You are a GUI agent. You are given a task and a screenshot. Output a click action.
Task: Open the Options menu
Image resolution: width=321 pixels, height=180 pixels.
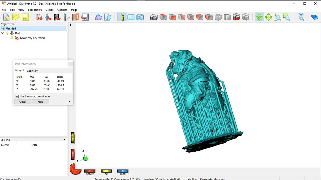[x=62, y=10]
